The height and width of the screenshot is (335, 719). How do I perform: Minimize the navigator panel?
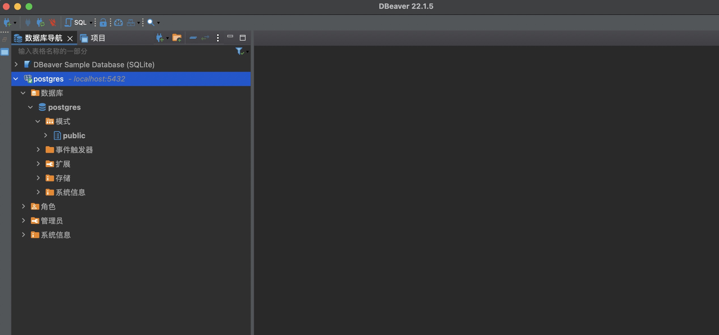(x=230, y=36)
